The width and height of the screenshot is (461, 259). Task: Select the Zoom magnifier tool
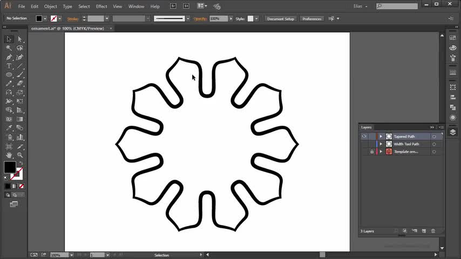tap(19, 155)
